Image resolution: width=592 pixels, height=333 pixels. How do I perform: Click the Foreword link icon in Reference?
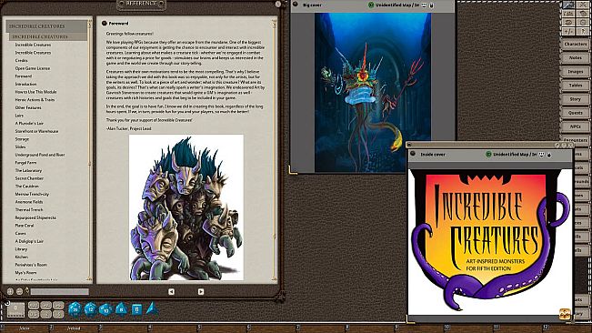(x=105, y=23)
